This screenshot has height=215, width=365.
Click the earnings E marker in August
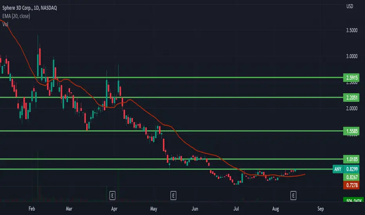[293, 196]
